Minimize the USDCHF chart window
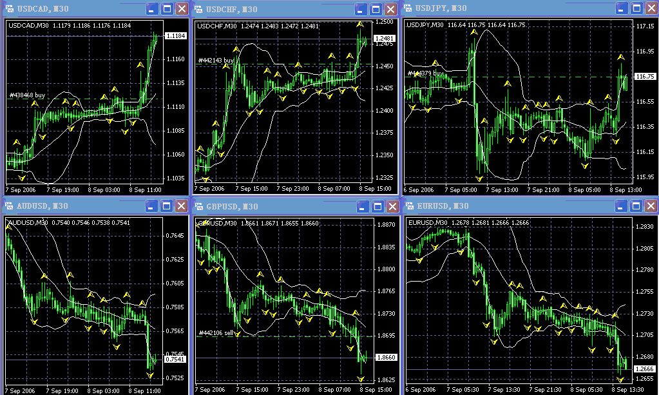The height and width of the screenshot is (395, 659). pos(361,9)
